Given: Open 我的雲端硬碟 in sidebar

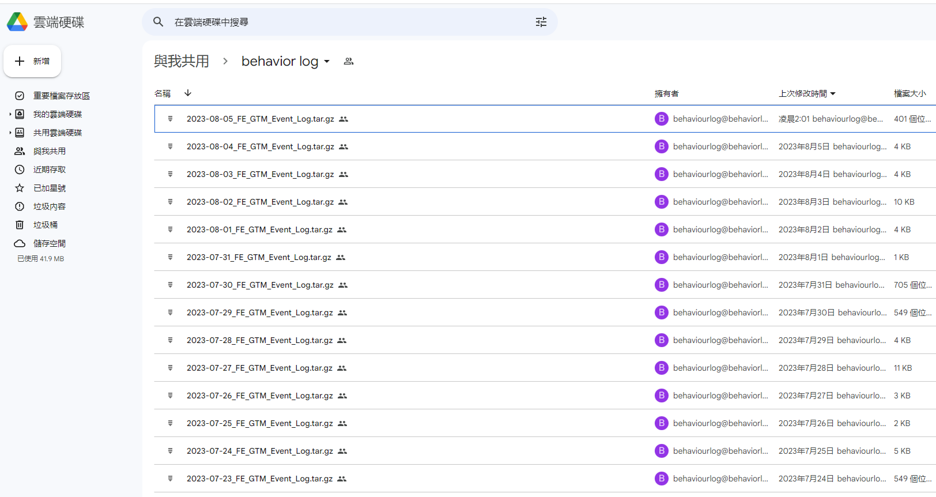Looking at the screenshot, I should pyautogui.click(x=58, y=114).
